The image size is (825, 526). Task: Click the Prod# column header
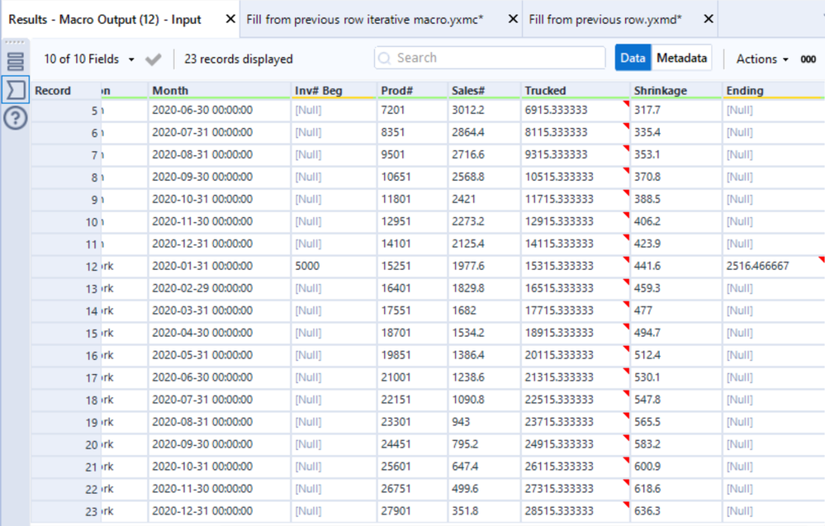[x=412, y=91]
